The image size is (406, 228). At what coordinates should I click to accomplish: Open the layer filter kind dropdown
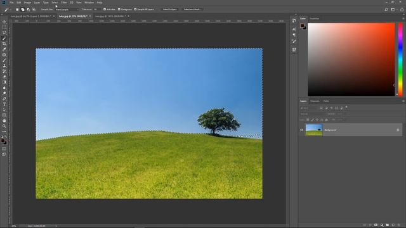pos(309,108)
